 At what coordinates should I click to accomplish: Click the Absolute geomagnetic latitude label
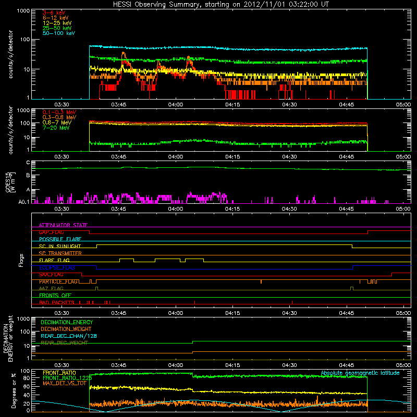tap(360, 373)
